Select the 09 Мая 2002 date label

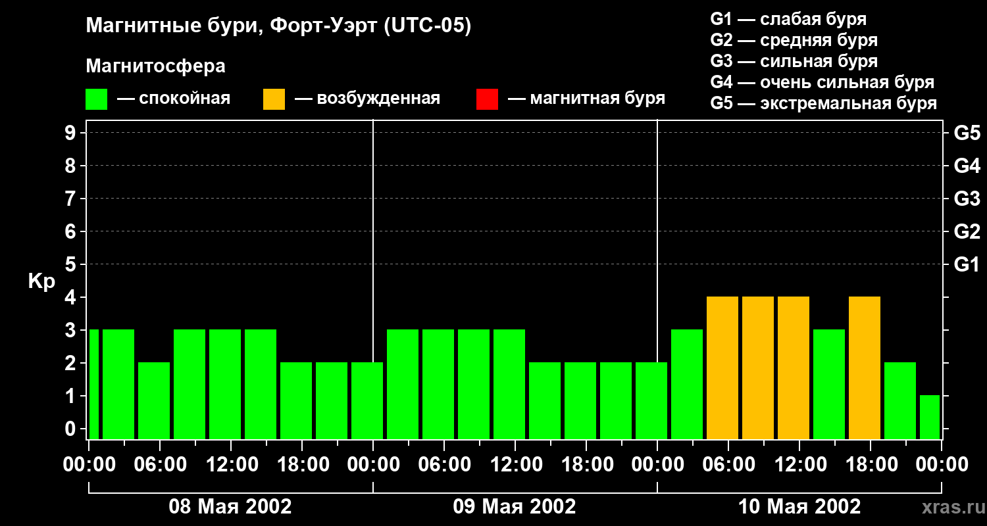click(515, 507)
